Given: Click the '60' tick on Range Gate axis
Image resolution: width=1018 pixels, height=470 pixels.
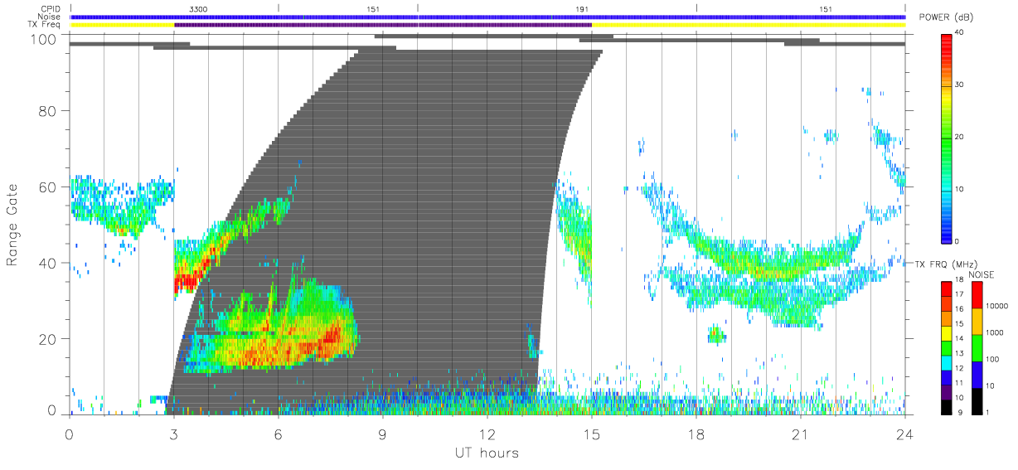Looking at the screenshot, I should pos(47,187).
